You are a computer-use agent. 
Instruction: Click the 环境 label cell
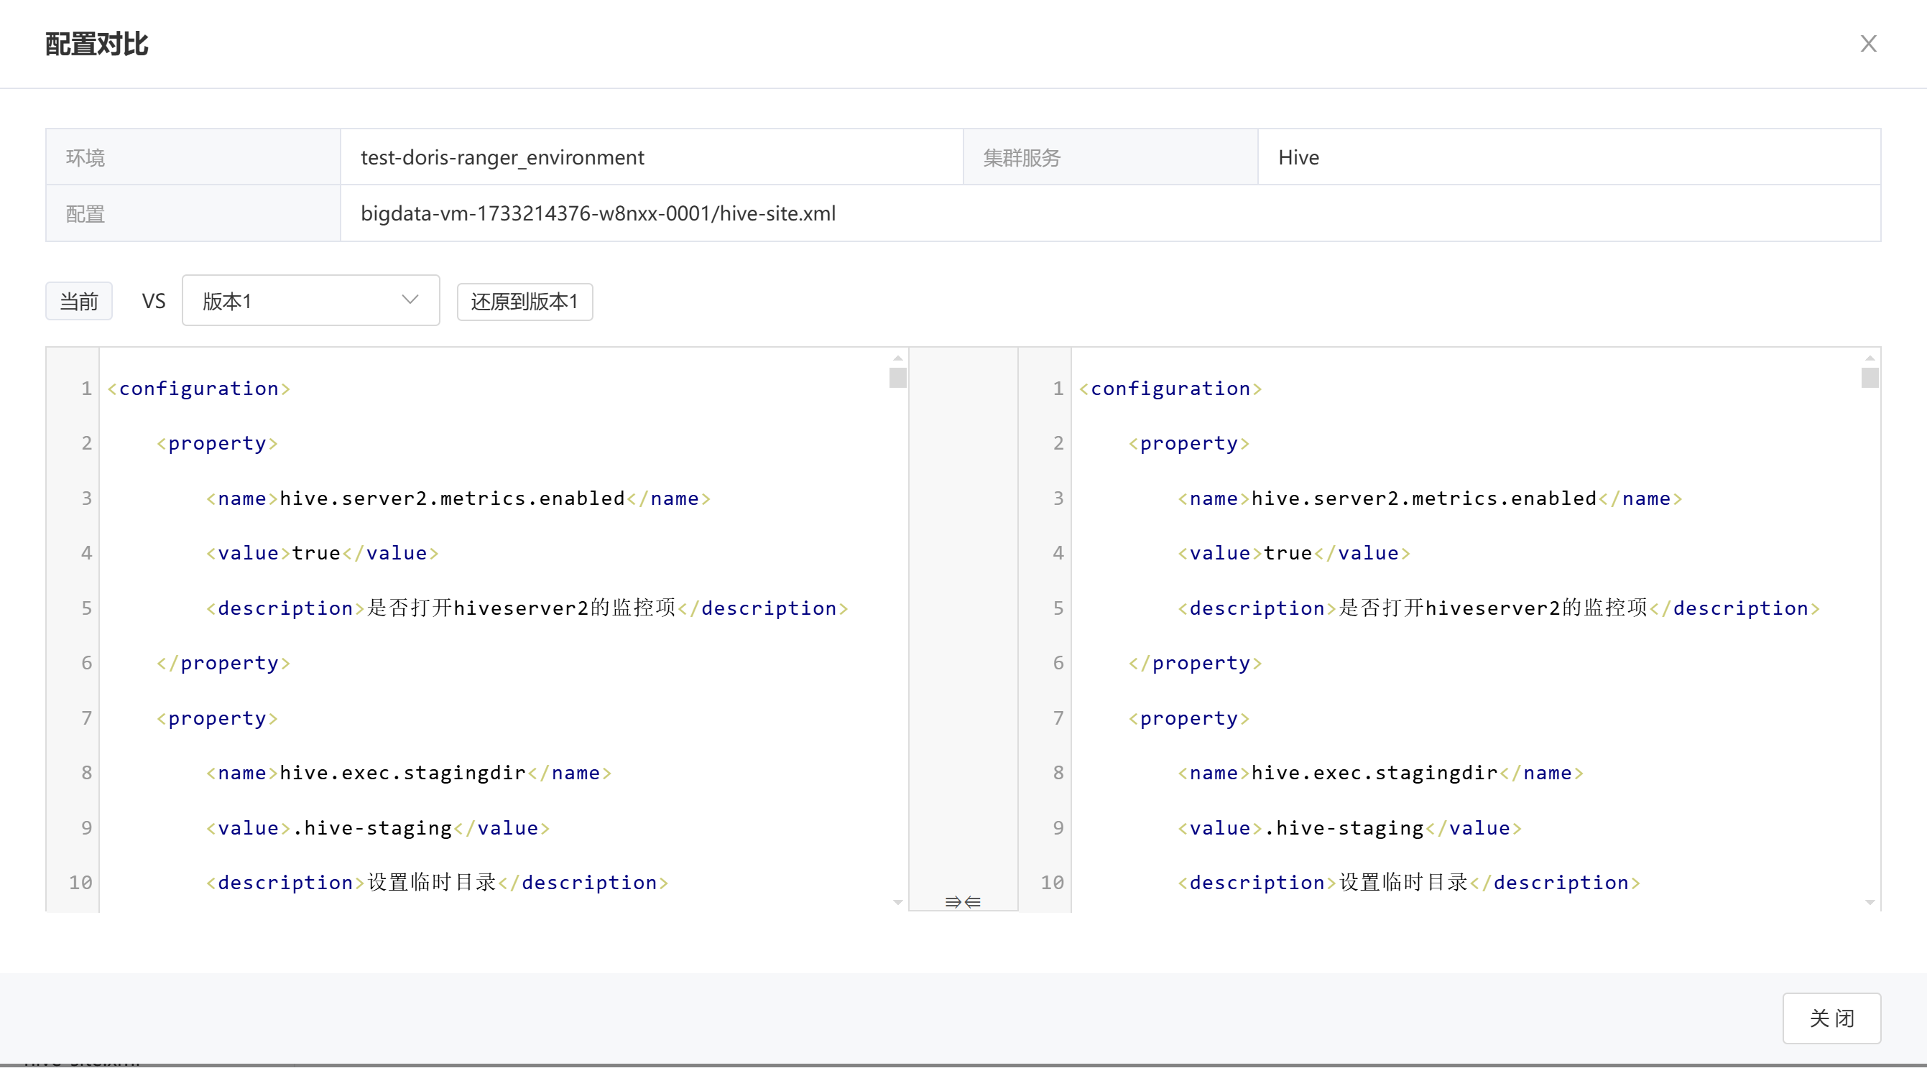[193, 157]
